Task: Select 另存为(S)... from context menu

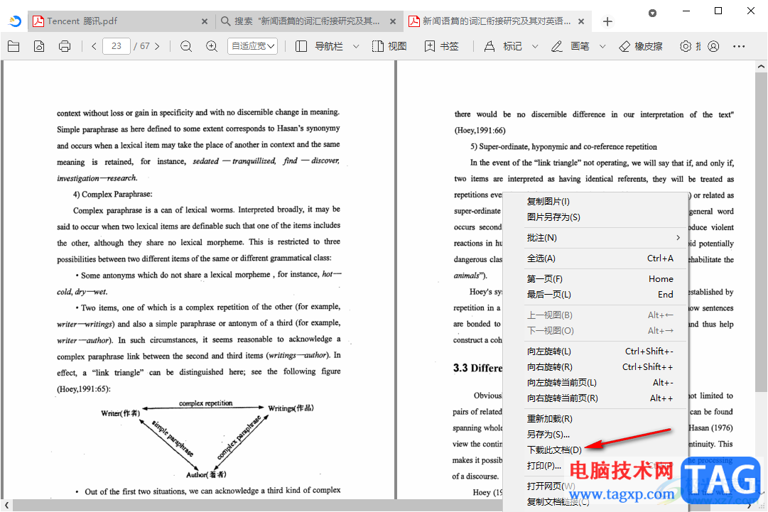Action: (x=596, y=435)
